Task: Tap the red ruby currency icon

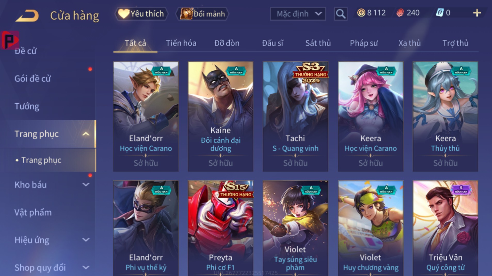Action: (400, 13)
